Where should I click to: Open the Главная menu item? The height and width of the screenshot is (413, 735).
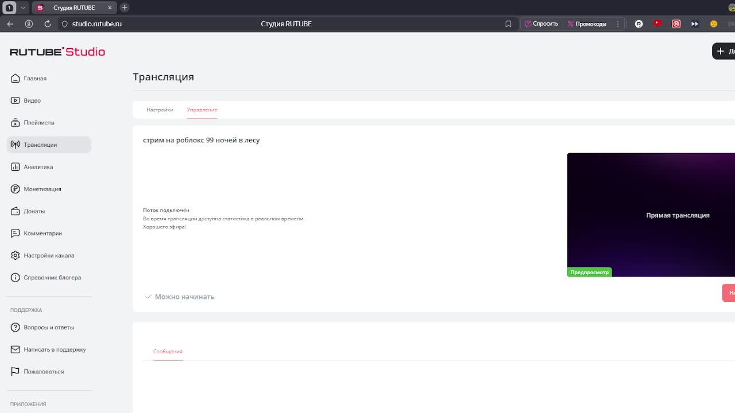coord(49,78)
